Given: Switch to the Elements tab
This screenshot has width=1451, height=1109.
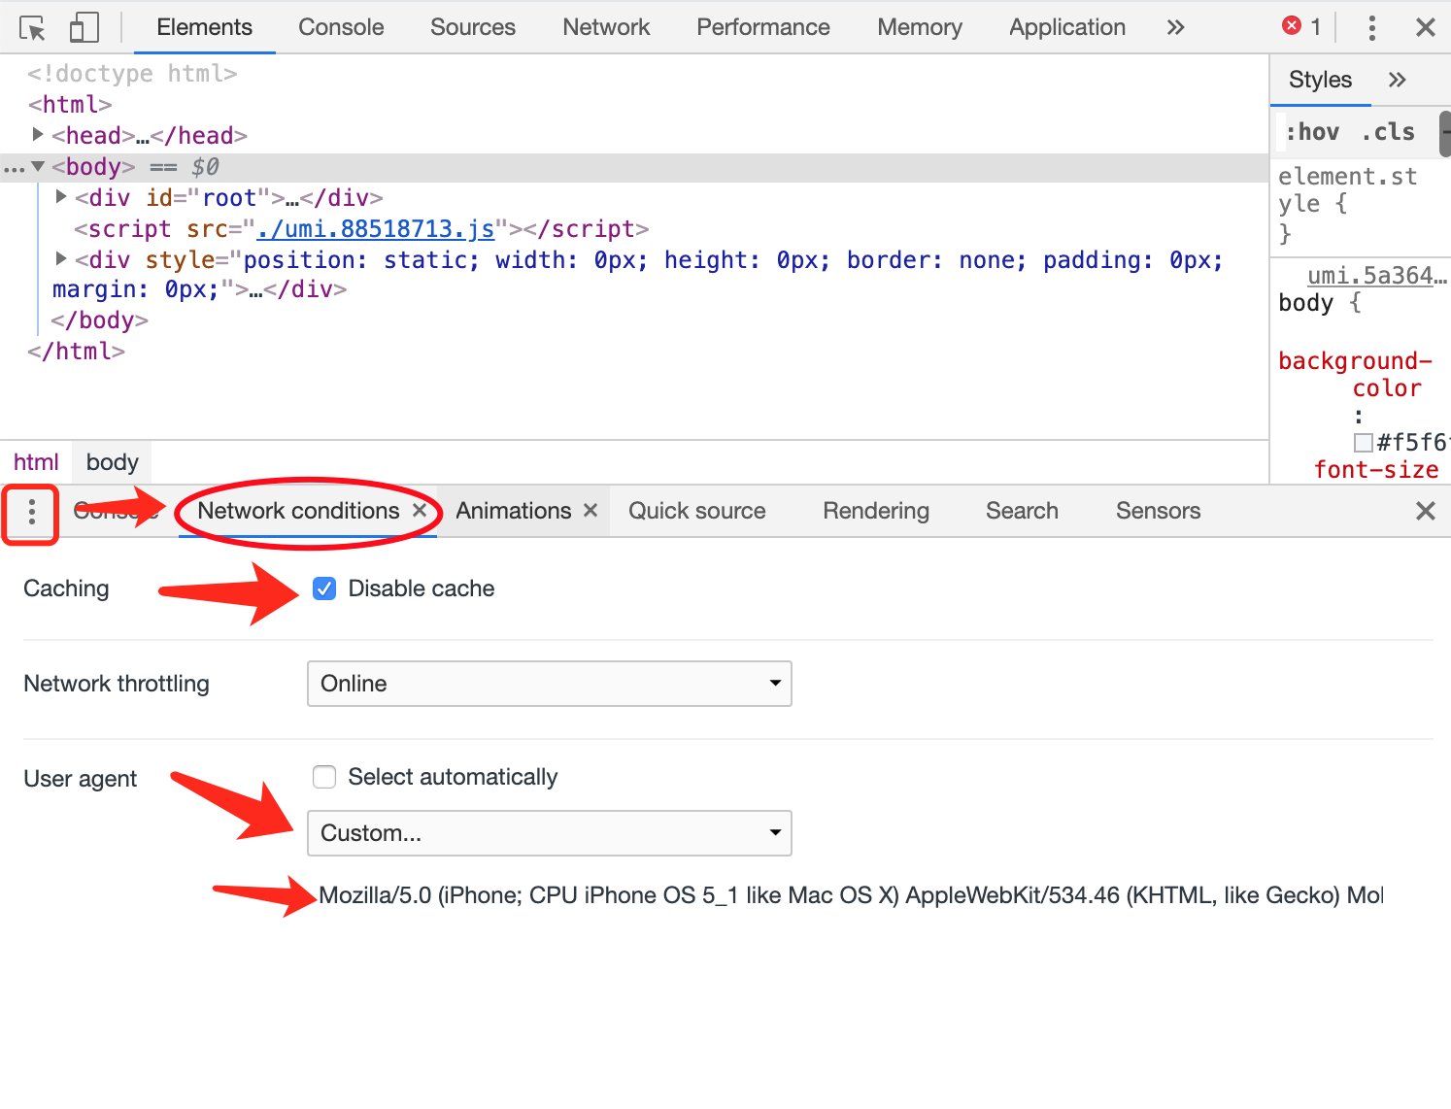Looking at the screenshot, I should click(204, 27).
